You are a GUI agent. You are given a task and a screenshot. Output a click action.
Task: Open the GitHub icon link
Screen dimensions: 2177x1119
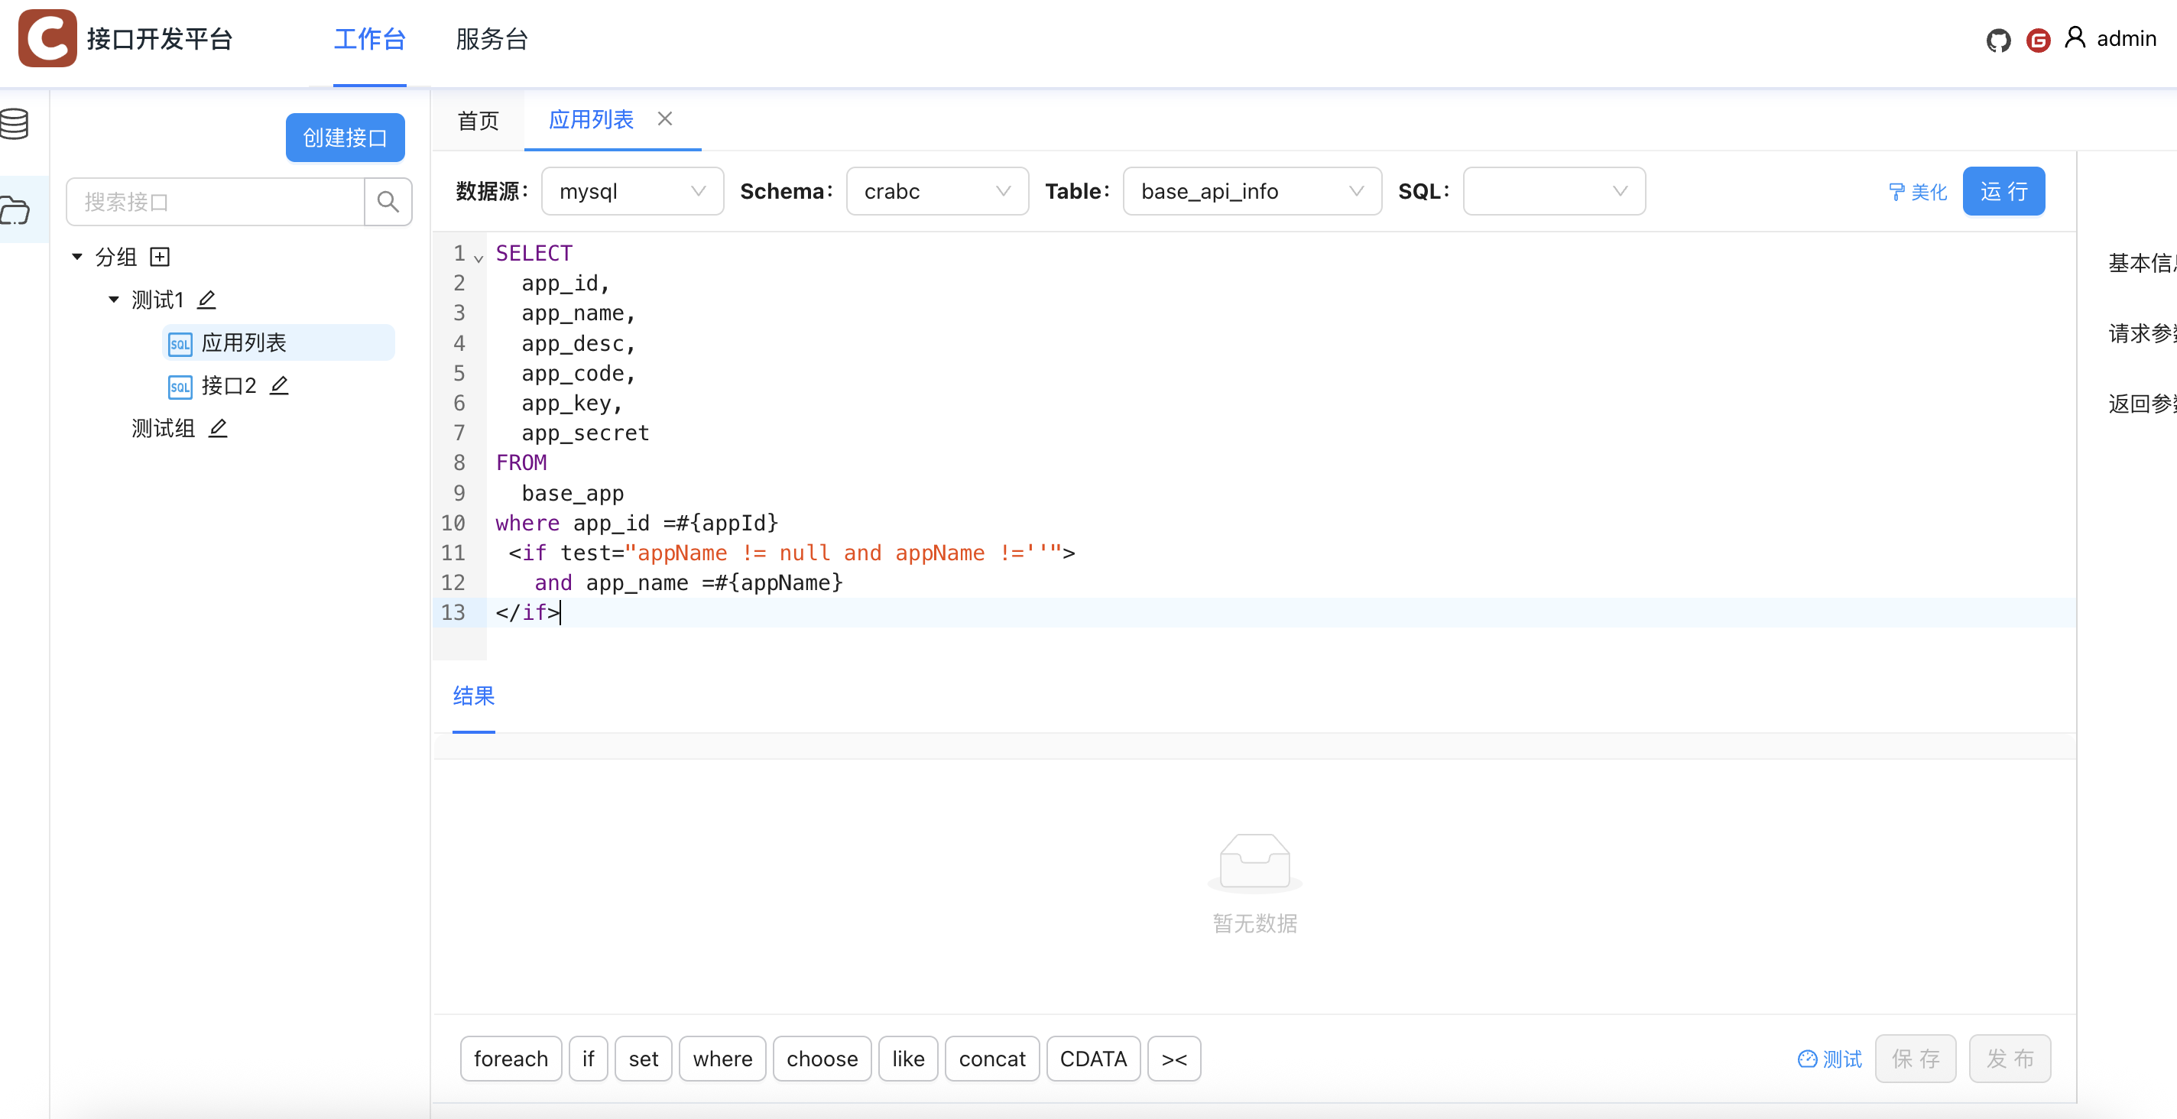click(1998, 40)
